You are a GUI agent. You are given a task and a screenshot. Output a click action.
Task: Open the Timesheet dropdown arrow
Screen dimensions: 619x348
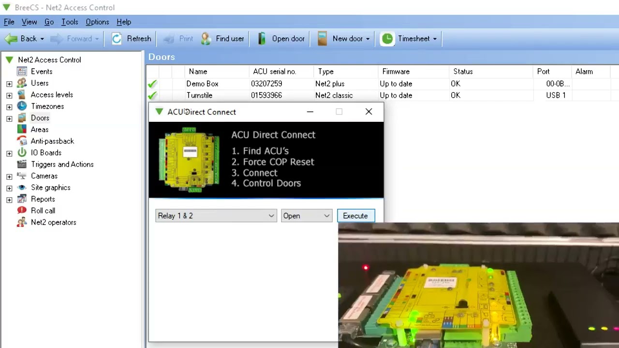[435, 39]
